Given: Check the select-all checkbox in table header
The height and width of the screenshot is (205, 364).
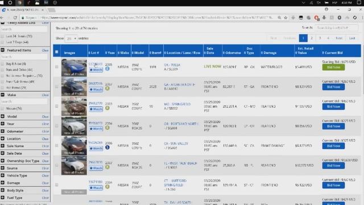Looking at the screenshot, I should (57, 52).
